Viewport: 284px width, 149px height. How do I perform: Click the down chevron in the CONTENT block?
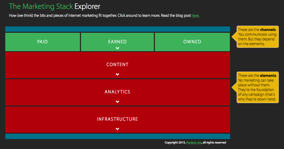click(x=118, y=74)
